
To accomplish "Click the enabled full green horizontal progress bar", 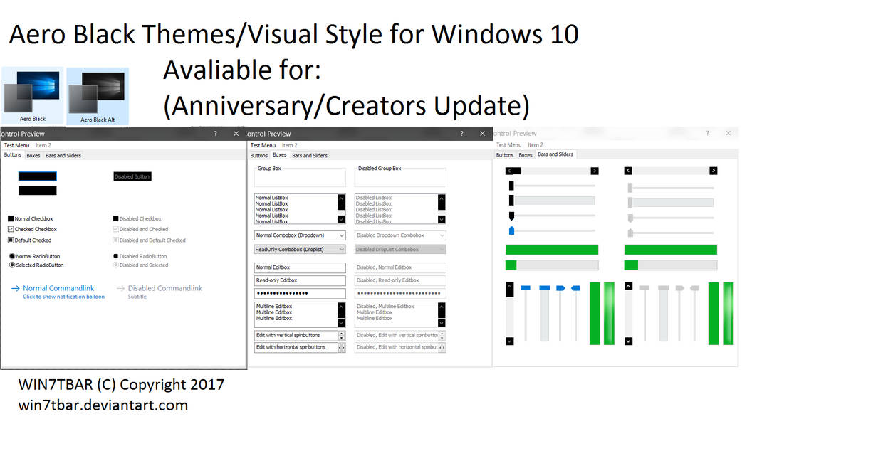I will pos(552,250).
